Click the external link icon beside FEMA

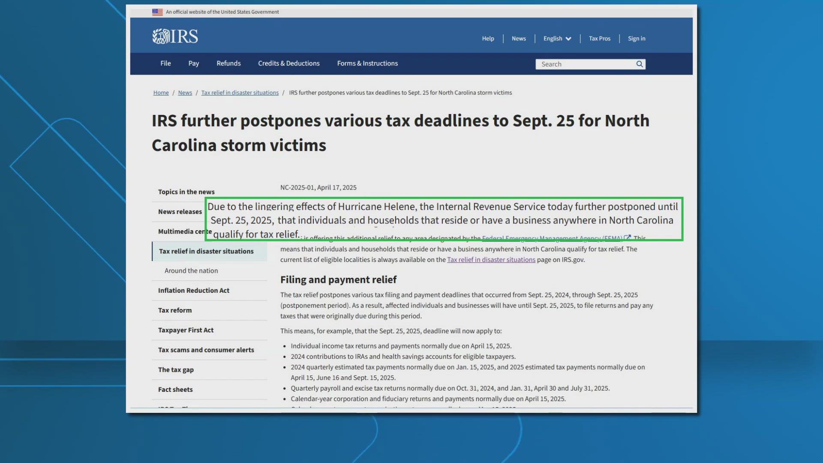627,238
